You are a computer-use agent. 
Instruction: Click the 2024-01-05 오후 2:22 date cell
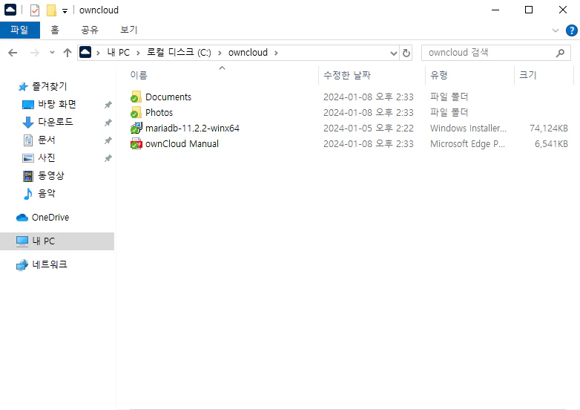click(x=369, y=128)
